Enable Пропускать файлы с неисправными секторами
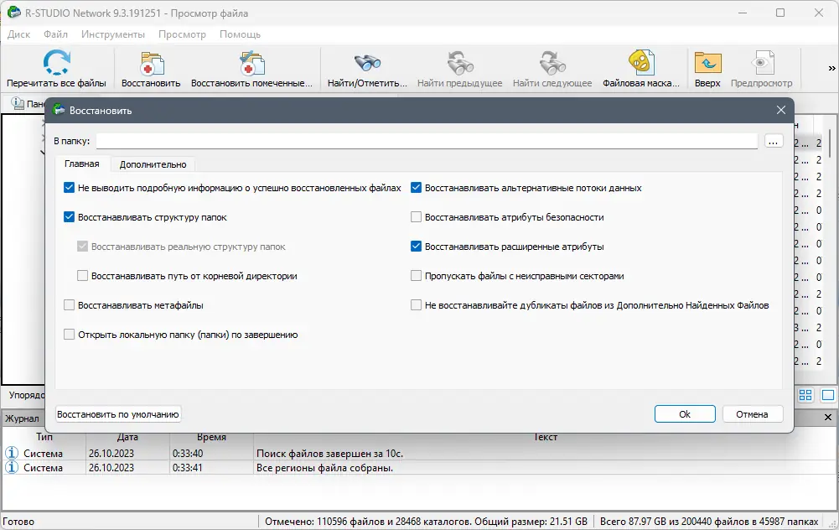Screen dimensions: 839x530 coord(417,276)
